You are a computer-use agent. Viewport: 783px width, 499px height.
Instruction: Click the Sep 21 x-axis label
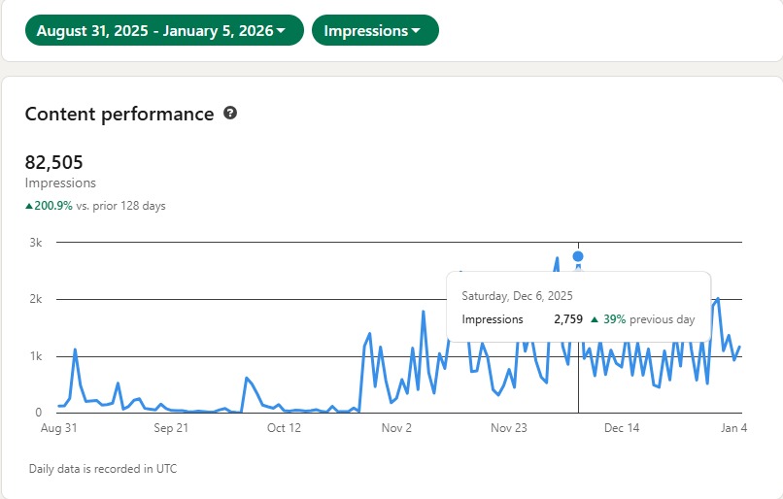tap(170, 427)
